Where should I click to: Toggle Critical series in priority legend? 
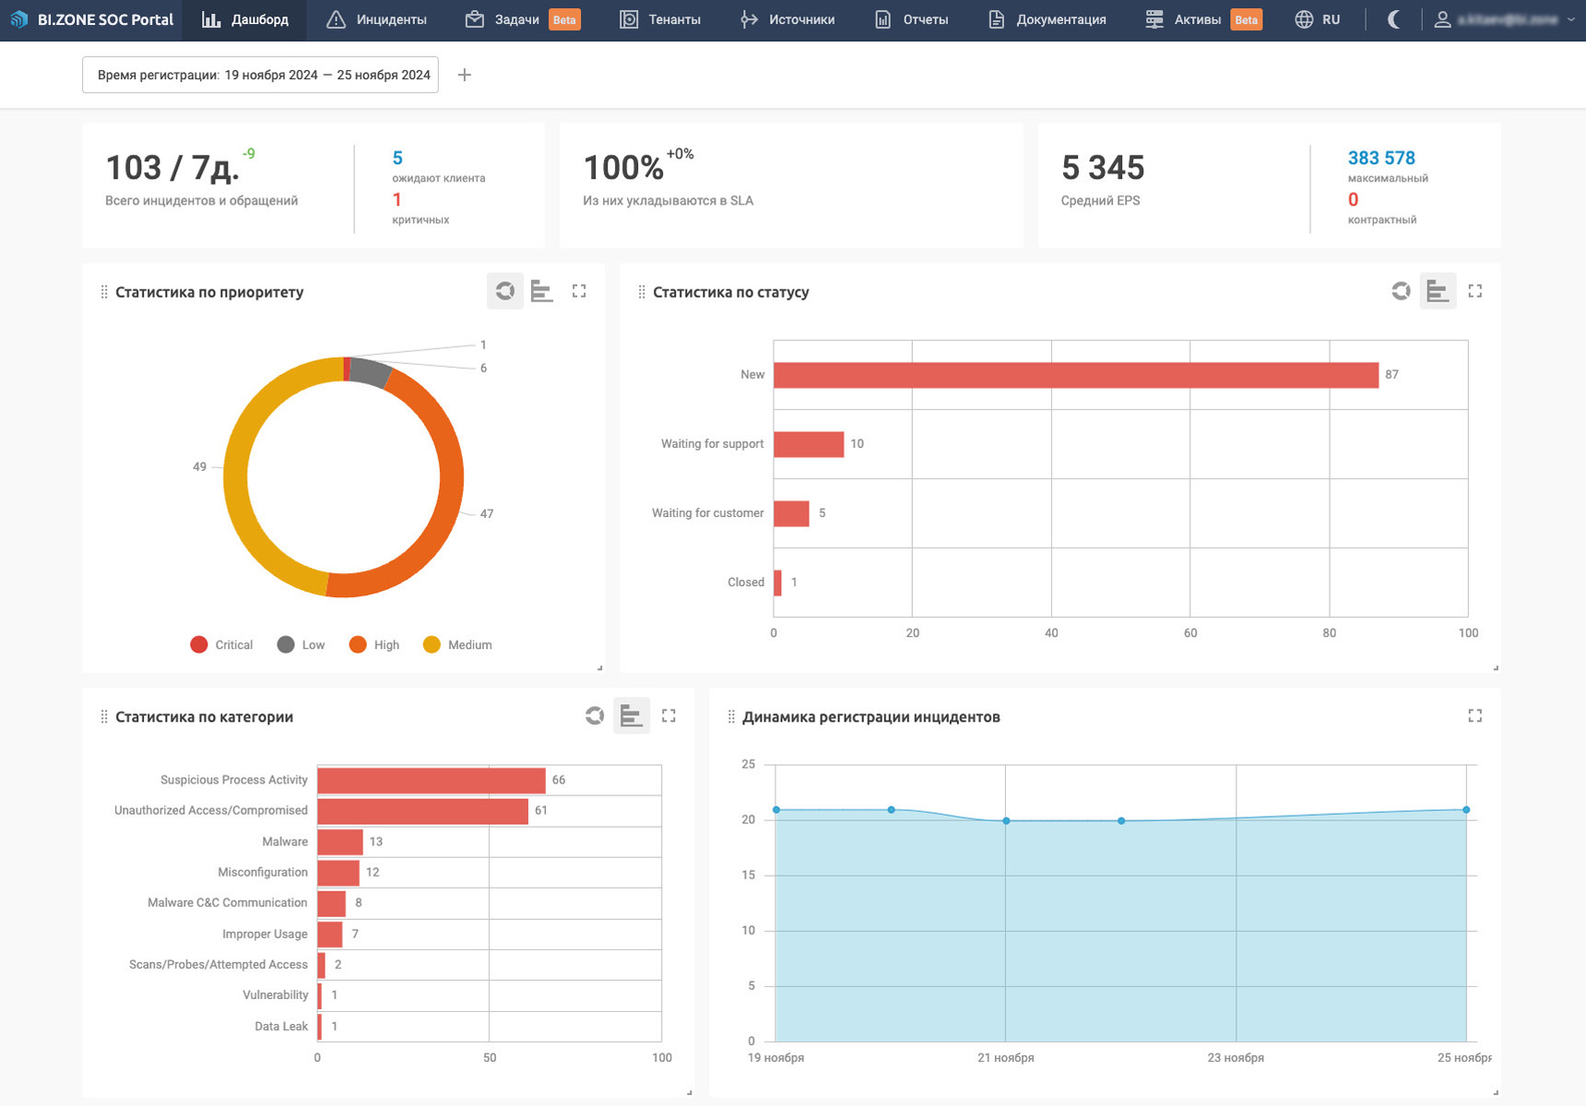[x=221, y=645]
